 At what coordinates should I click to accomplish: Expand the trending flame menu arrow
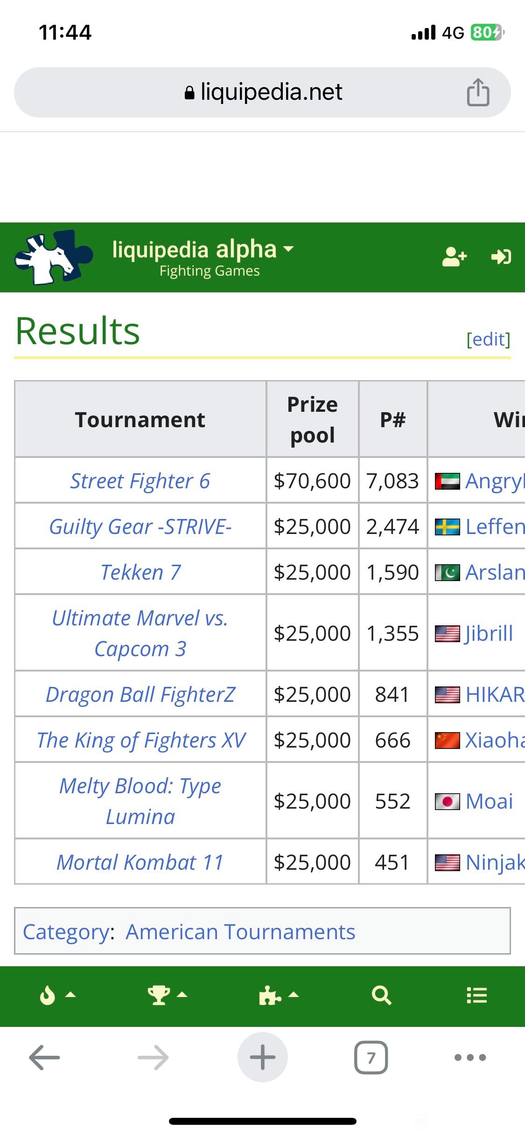click(70, 995)
